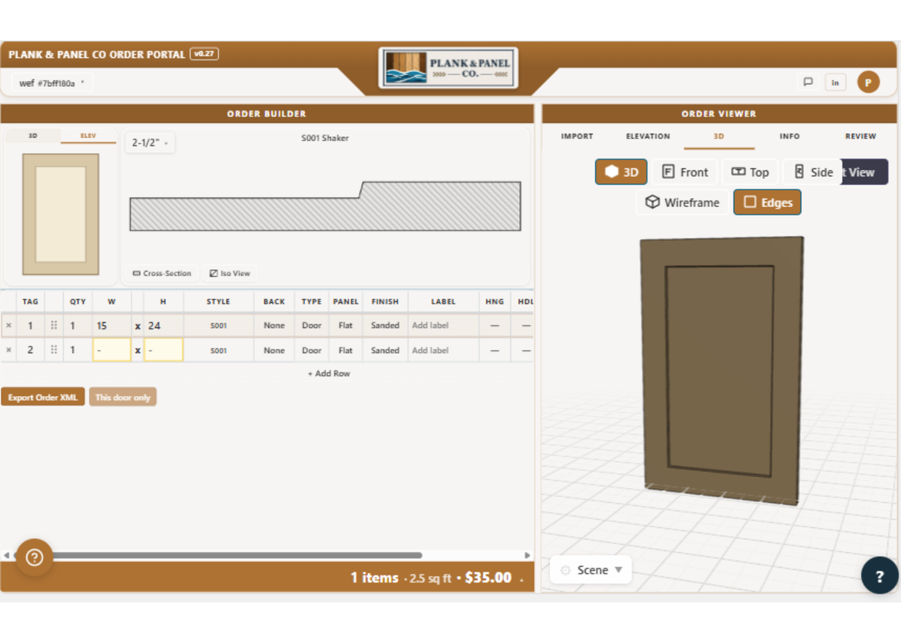The height and width of the screenshot is (643, 901).
Task: Open the Back 'None' dropdown in row 2
Action: pos(274,350)
